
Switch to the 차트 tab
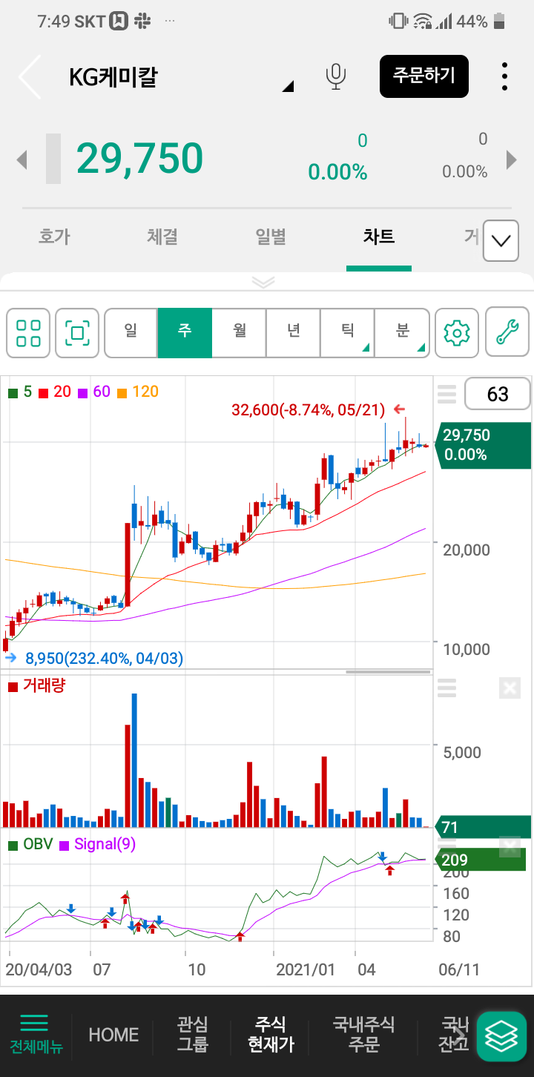point(379,237)
